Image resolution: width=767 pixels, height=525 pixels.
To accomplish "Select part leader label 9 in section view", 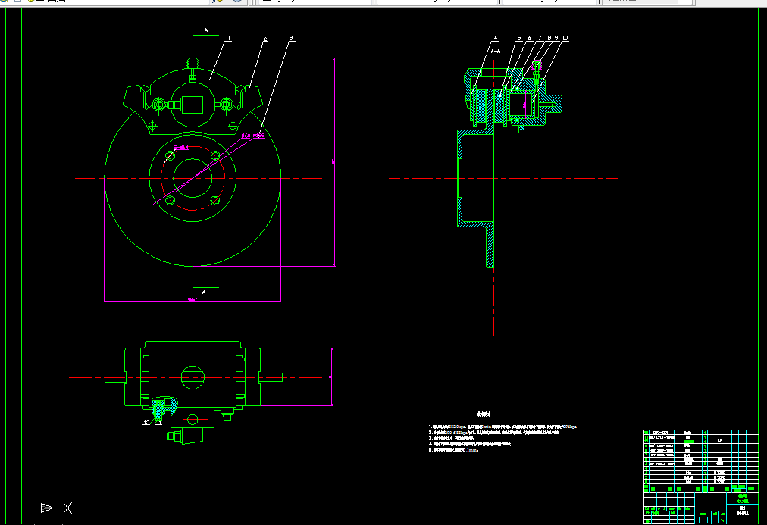I will 556,38.
